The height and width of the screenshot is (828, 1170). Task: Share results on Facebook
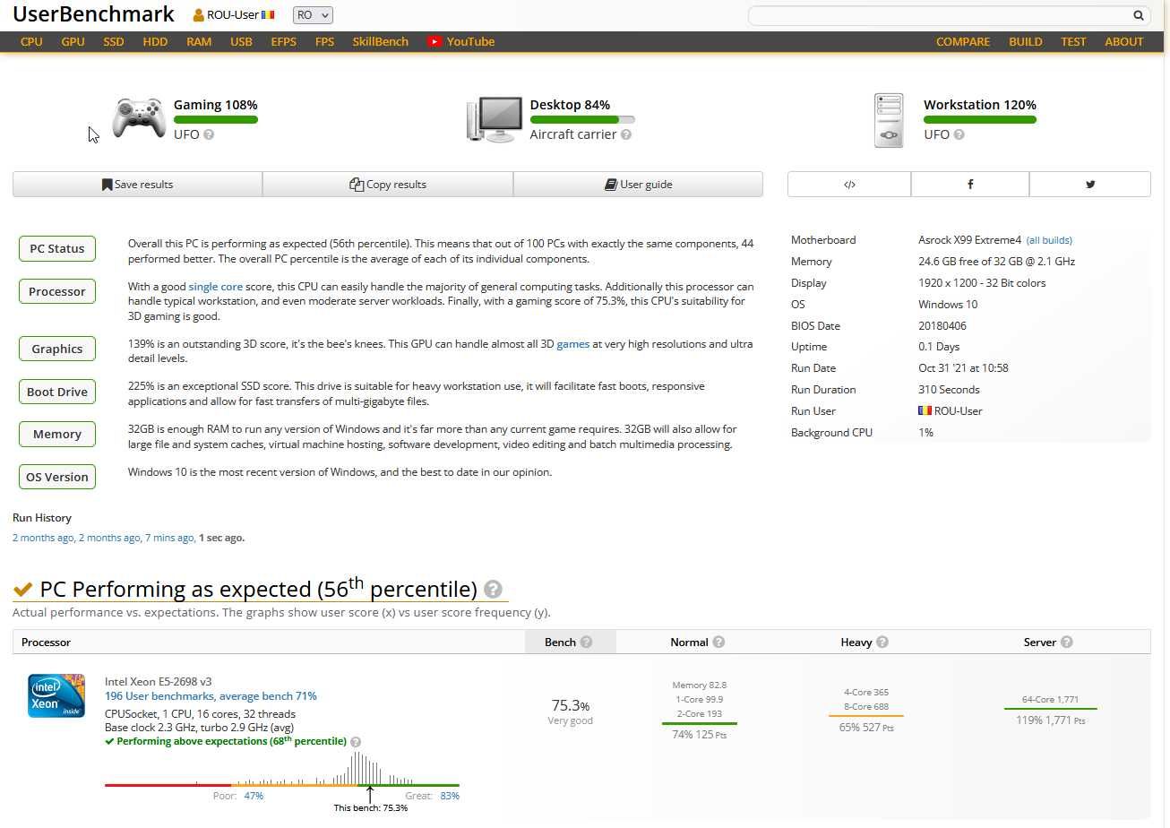coord(970,184)
